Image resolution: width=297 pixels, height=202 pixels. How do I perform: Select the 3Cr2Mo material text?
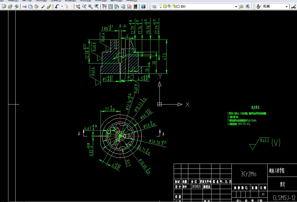coord(248,174)
